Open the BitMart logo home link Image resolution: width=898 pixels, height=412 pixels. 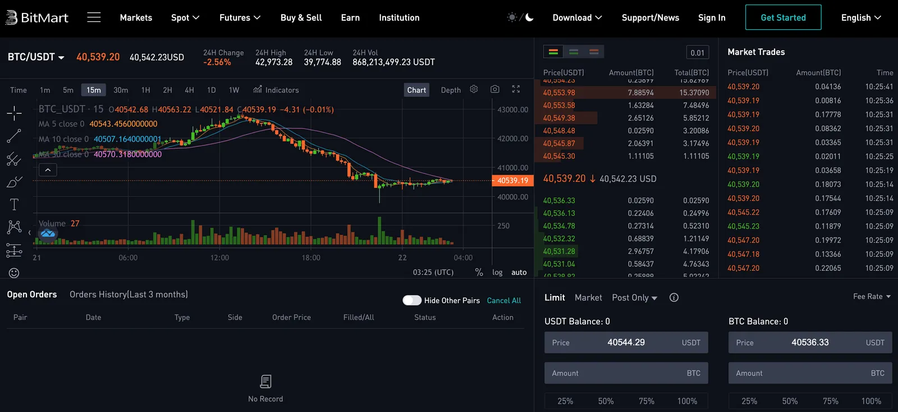tap(37, 17)
